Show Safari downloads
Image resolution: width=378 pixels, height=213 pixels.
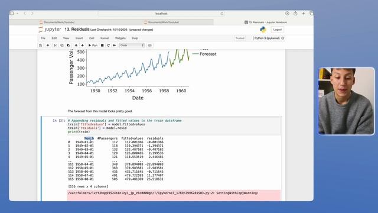(287, 13)
